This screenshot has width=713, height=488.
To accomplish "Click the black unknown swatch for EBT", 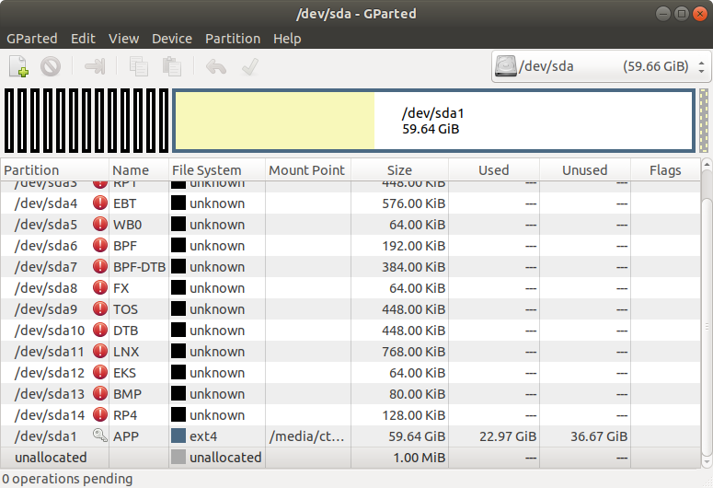I will coord(178,203).
